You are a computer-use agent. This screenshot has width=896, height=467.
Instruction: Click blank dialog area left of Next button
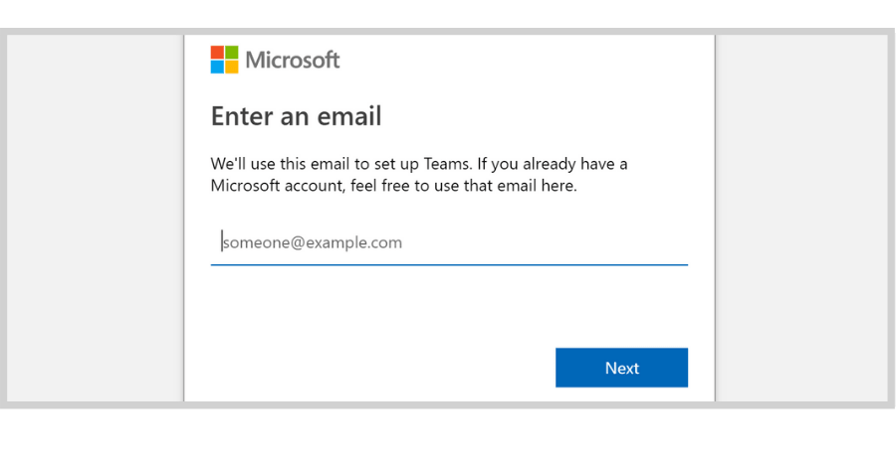tap(377, 368)
